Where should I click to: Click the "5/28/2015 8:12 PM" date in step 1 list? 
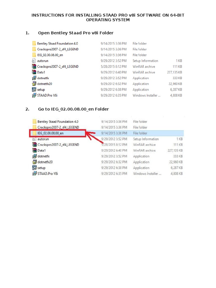(x=114, y=66)
